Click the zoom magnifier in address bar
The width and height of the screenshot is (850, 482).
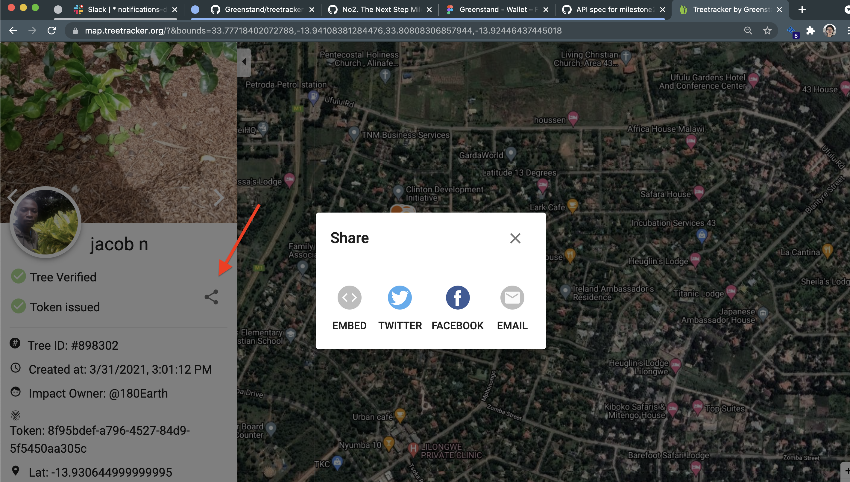(747, 31)
